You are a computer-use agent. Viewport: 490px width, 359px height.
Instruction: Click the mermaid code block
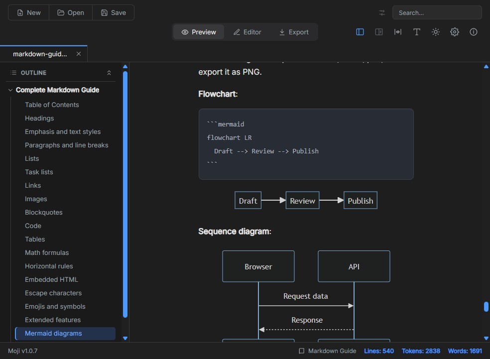[x=306, y=144]
